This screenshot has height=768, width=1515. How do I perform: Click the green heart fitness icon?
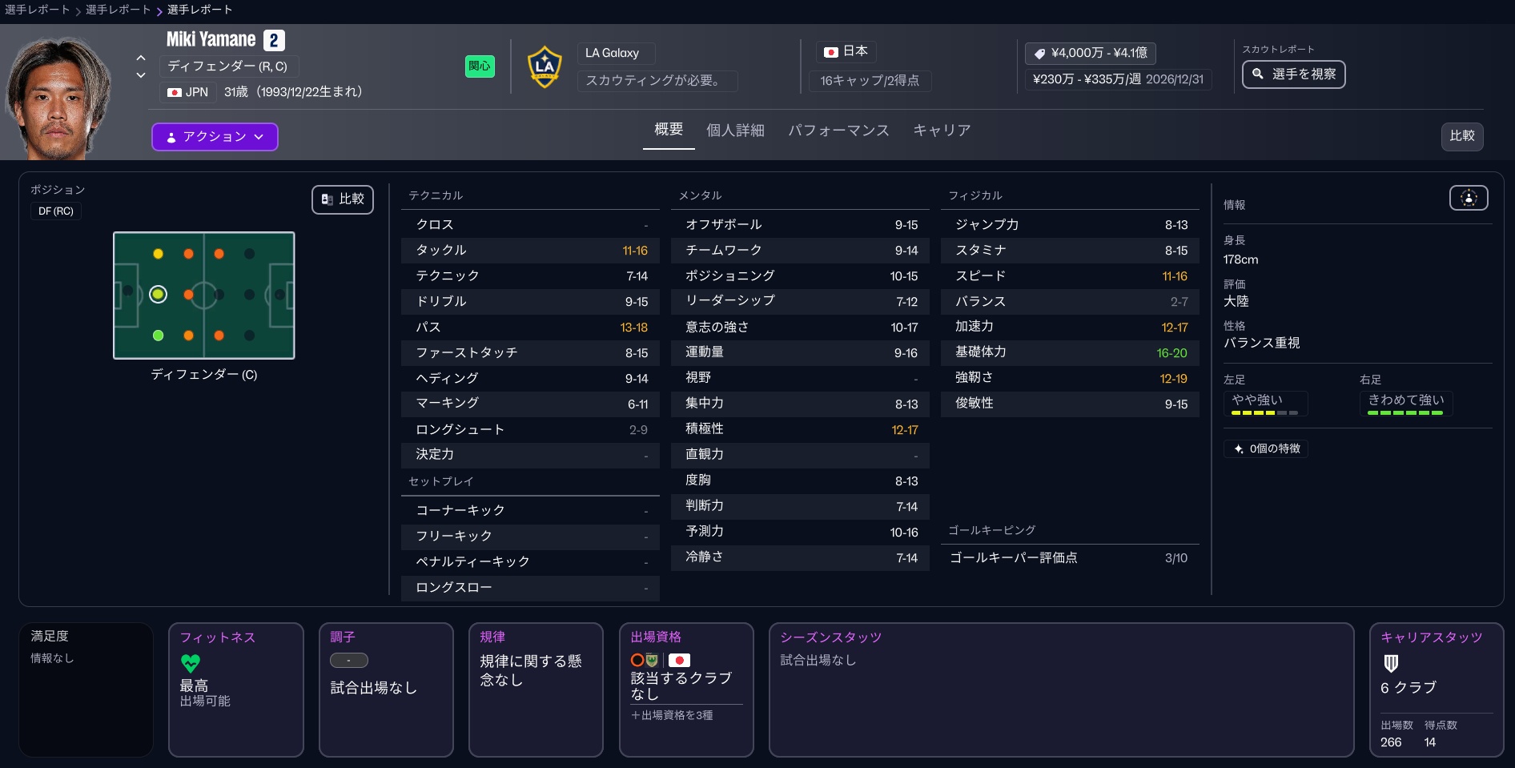tap(191, 663)
